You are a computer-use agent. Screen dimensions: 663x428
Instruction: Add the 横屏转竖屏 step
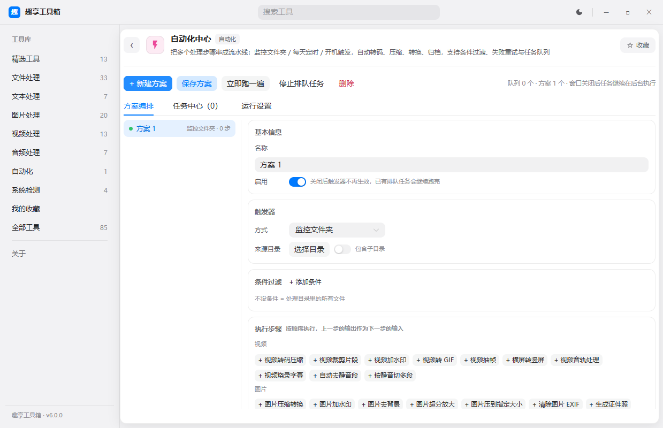click(x=525, y=360)
